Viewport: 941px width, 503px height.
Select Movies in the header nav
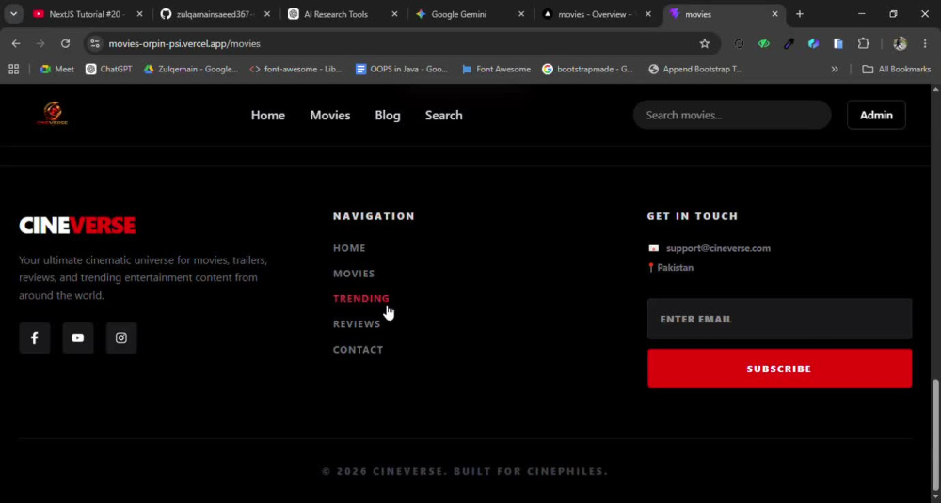click(330, 115)
